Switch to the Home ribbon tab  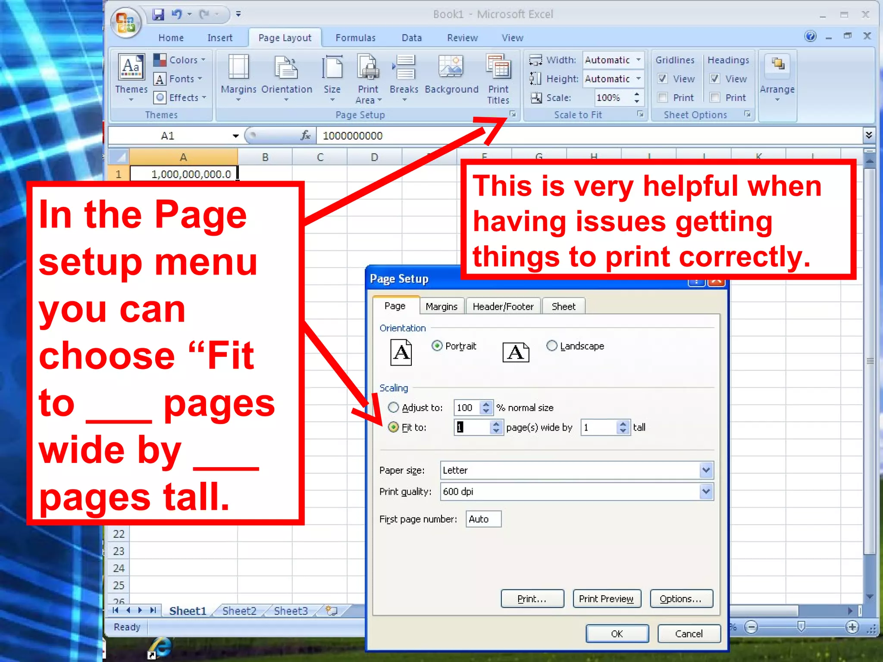click(171, 38)
